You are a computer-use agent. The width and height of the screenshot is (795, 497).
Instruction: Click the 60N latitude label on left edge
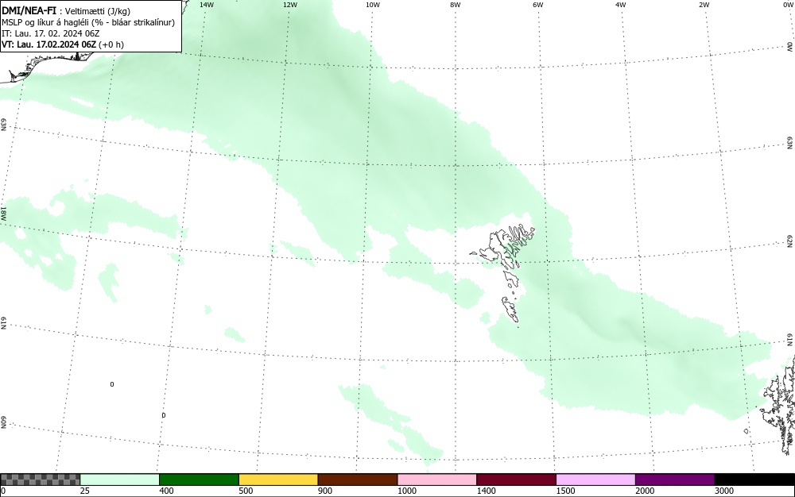tap(3, 422)
